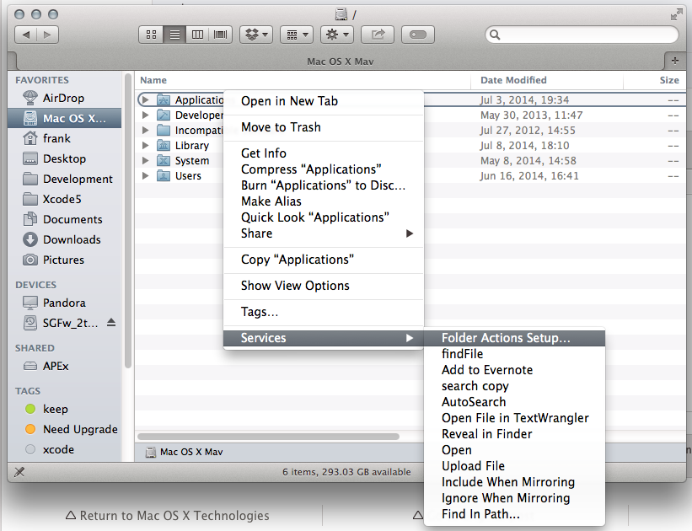Viewport: 692px width, 531px height.
Task: Expand the System folder triangle
Action: tap(145, 161)
